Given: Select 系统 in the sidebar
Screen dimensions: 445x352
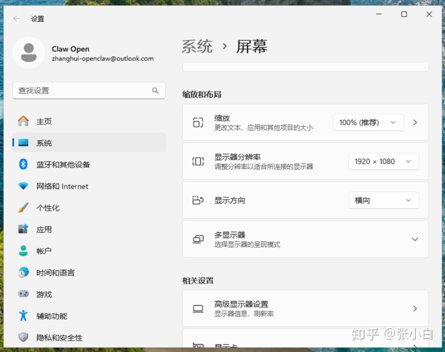Looking at the screenshot, I should (89, 143).
